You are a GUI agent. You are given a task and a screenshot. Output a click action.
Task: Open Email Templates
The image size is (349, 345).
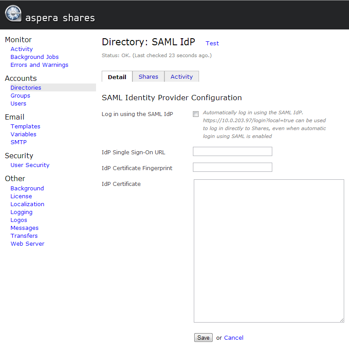(x=25, y=126)
